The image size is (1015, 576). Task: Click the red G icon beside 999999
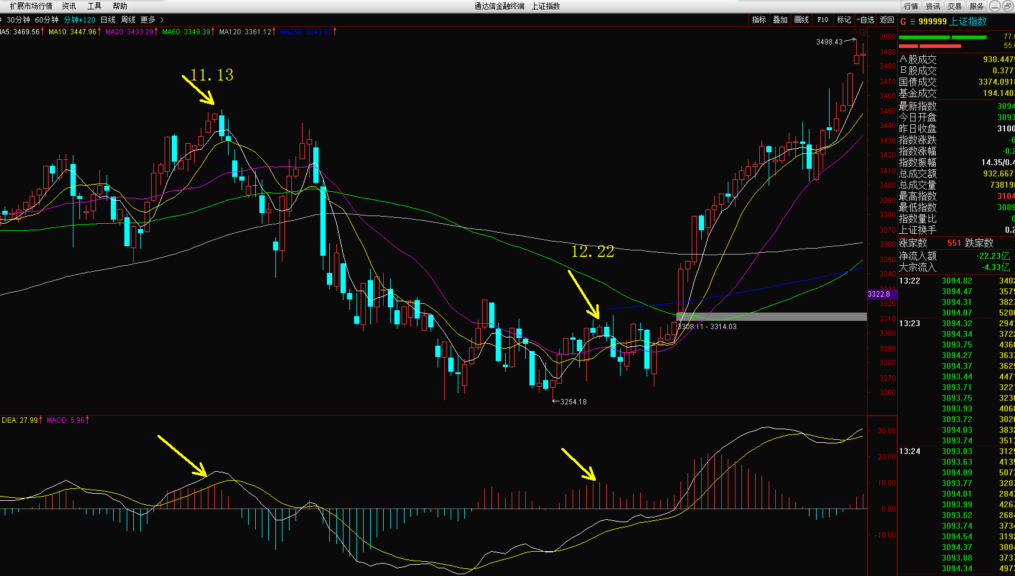[903, 21]
